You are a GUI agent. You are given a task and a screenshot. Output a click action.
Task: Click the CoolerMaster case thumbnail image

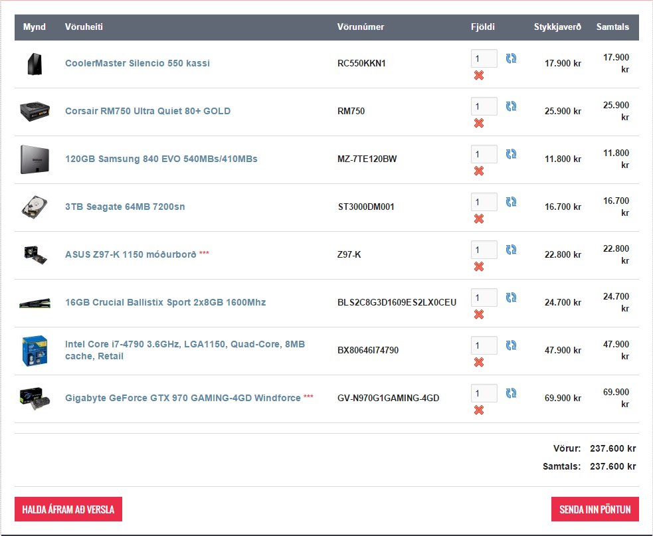click(x=35, y=64)
